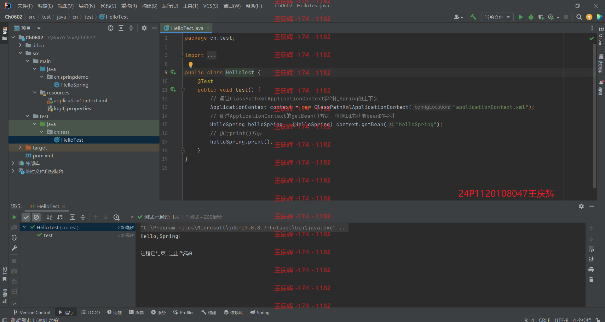
Task: Open database sidebar tool window
Action: click(601, 64)
